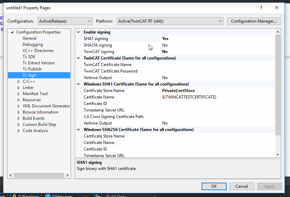Expand Custom Build Step node arrow

tap(19, 124)
